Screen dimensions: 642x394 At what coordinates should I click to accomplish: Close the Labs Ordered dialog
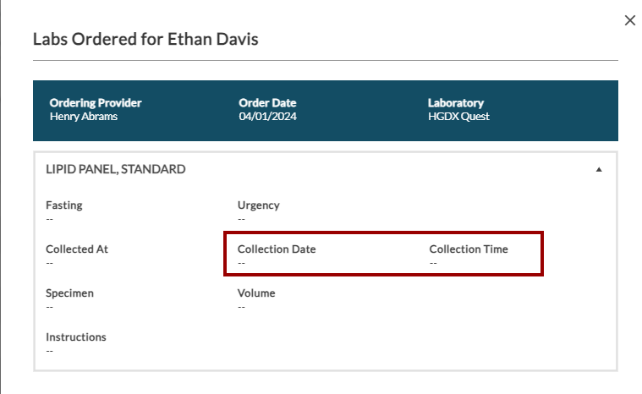[x=629, y=20]
